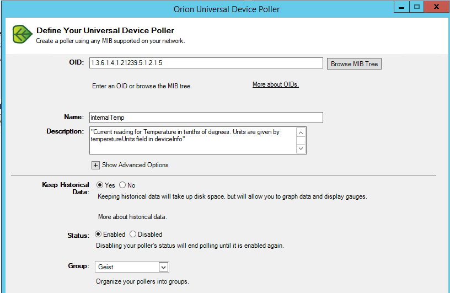450x293 pixels.
Task: Click 'Enter an OID or browse the MIB tree.' text
Action: click(x=142, y=86)
